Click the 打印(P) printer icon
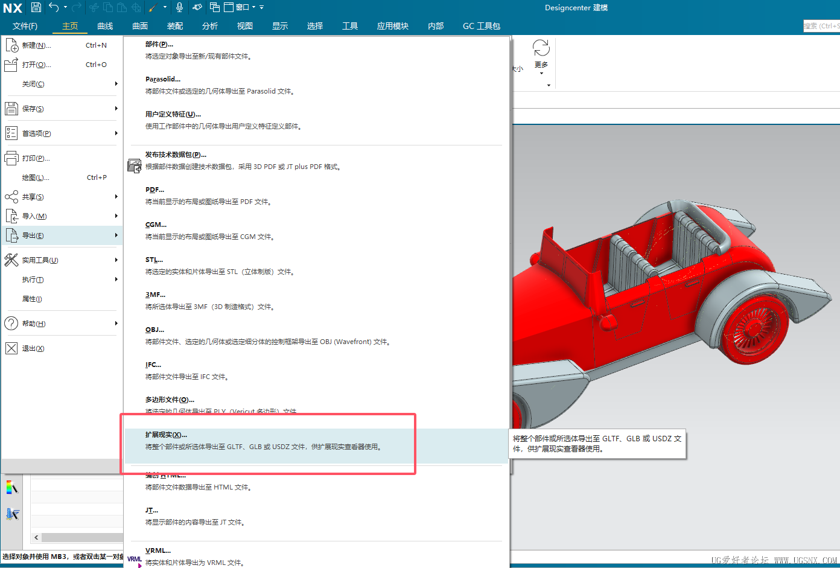 point(11,158)
